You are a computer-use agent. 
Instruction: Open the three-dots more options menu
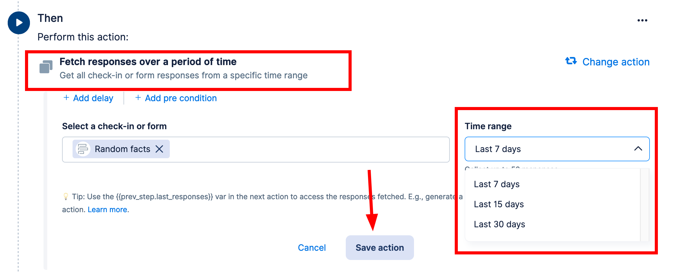click(642, 20)
